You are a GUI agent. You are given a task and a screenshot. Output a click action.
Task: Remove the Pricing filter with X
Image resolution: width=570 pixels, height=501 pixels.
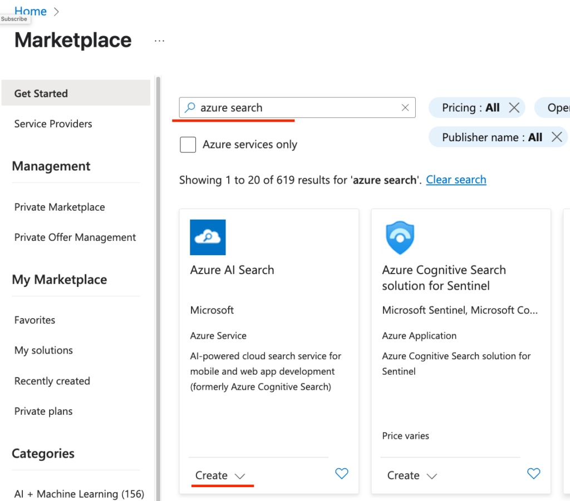click(514, 107)
